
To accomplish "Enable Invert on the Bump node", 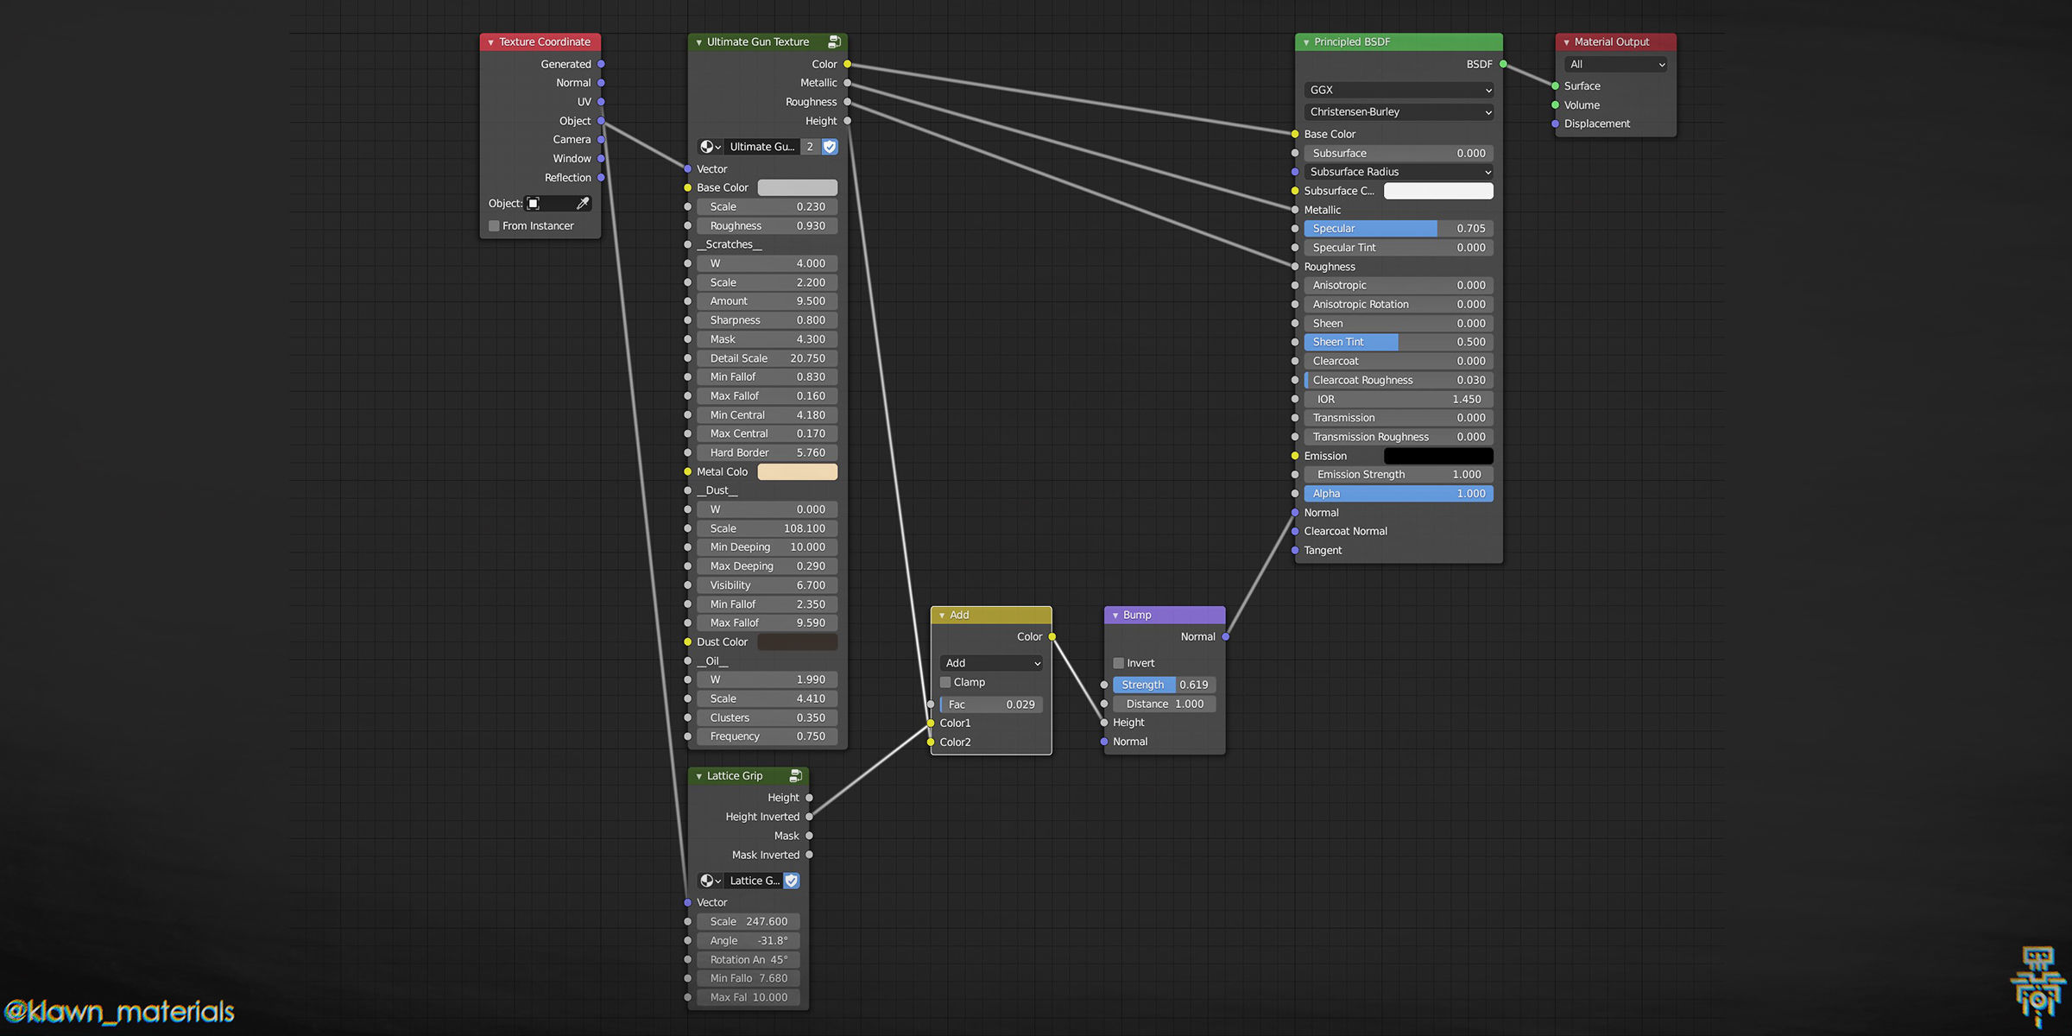I will 1120,662.
